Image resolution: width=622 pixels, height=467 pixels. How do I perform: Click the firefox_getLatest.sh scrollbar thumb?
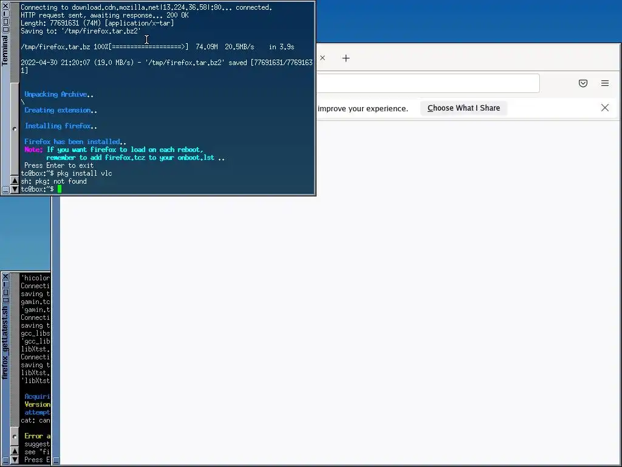pyautogui.click(x=15, y=437)
